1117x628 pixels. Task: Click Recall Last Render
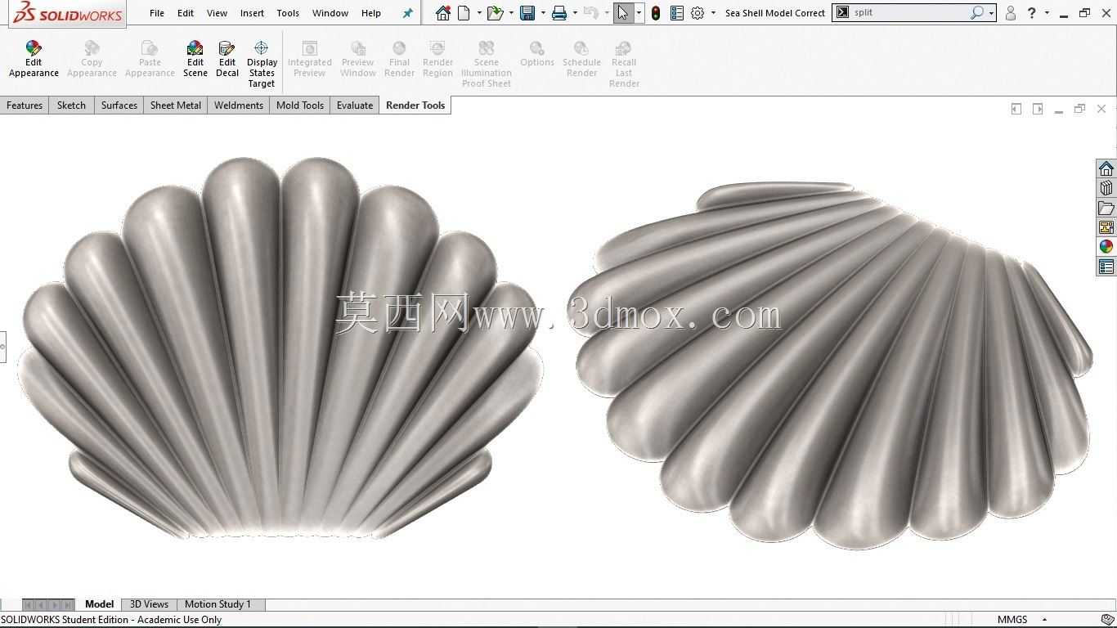(x=624, y=65)
